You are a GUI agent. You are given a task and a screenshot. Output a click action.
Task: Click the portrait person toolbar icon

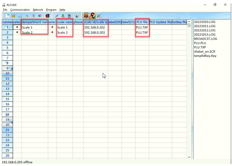[x=76, y=16]
